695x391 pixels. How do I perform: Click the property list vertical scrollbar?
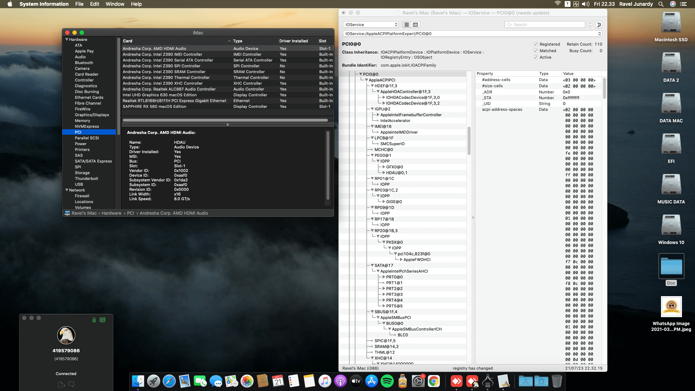[604, 88]
